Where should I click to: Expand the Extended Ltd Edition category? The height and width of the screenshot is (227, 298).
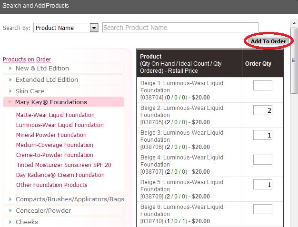click(63, 80)
